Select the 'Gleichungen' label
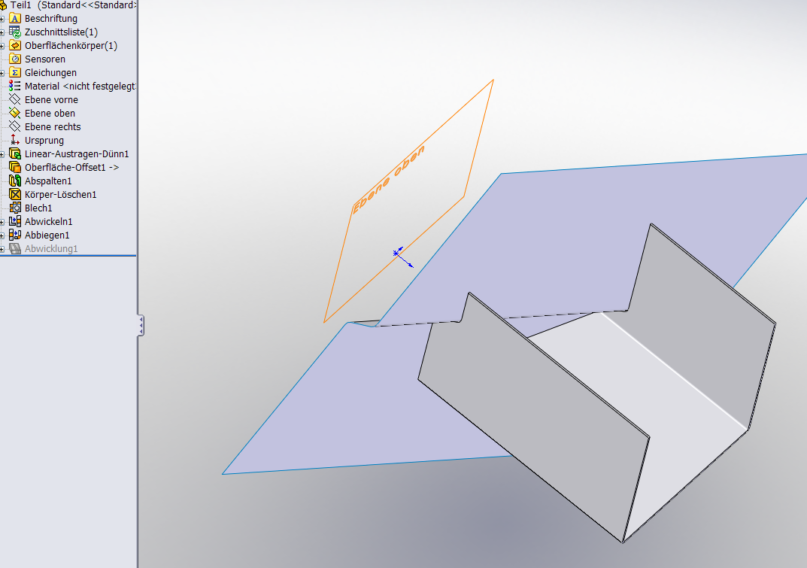This screenshot has width=807, height=568. pos(50,73)
